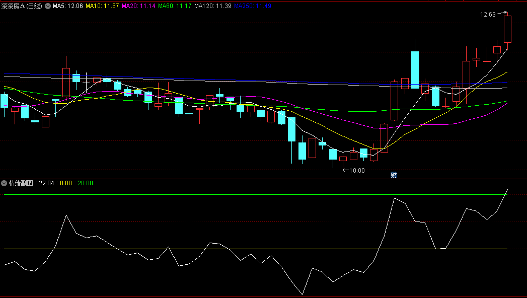The height and width of the screenshot is (298, 527).
Task: Click the MA20: 11.14 label
Action: pyautogui.click(x=138, y=6)
